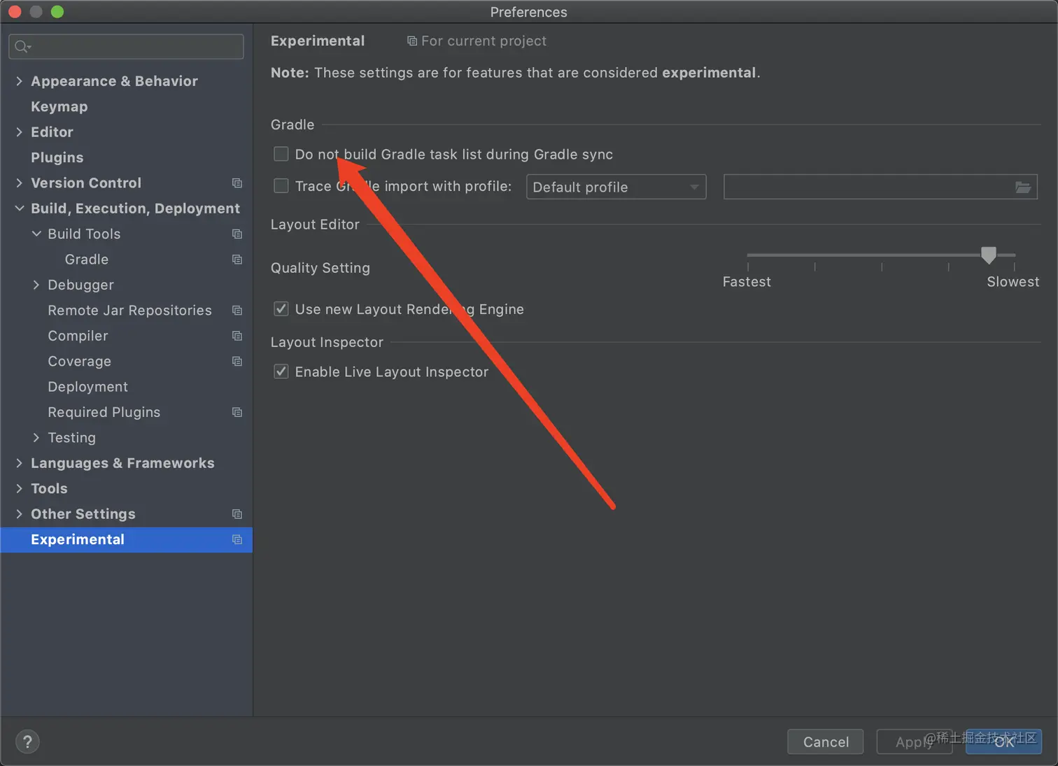Click the project-level icon beside Compiler
The image size is (1058, 766).
click(237, 336)
